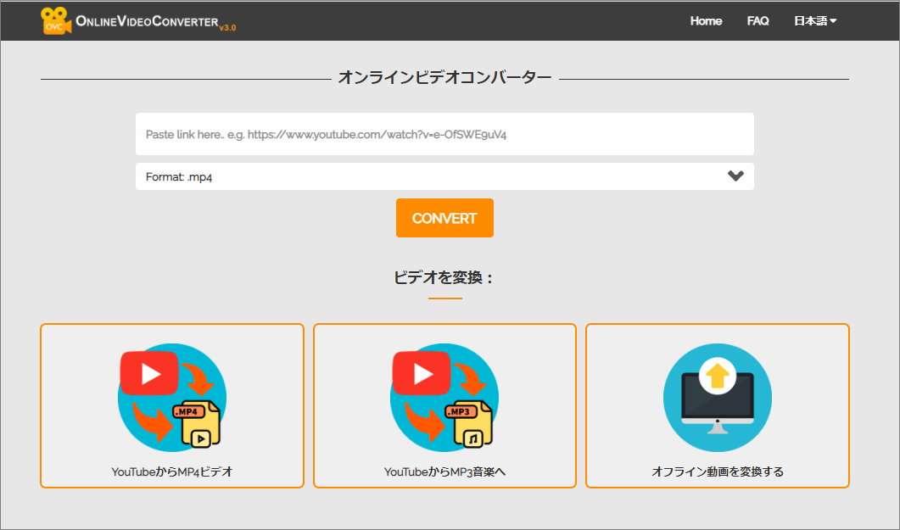The image size is (900, 530).
Task: Open the OnlineVideoConverter v3.0 home title
Action: tap(155, 22)
